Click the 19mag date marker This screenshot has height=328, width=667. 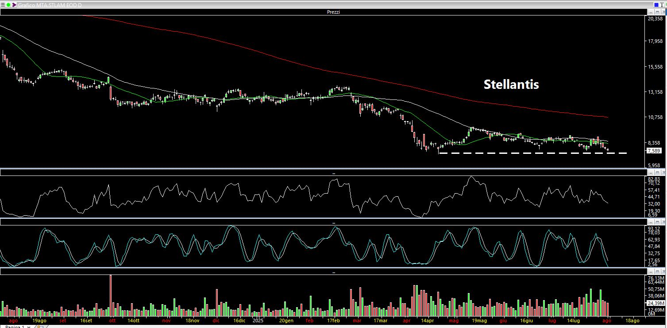point(479,320)
